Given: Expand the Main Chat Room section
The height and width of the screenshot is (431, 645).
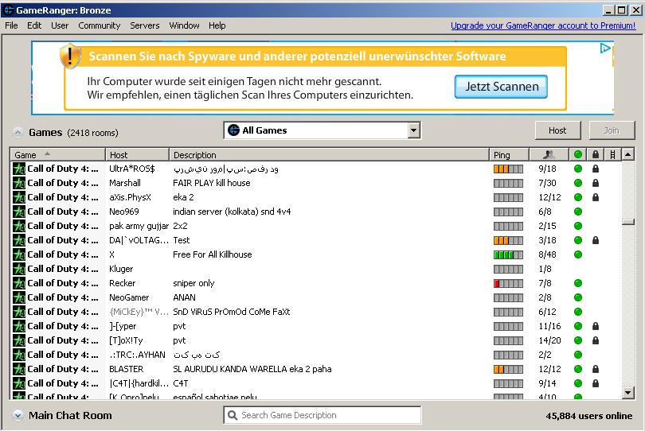Looking at the screenshot, I should pos(18,415).
